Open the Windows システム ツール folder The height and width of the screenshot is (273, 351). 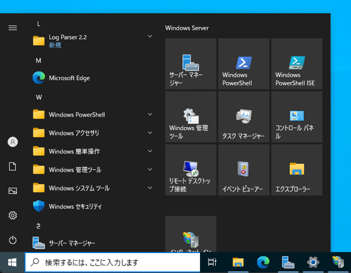pos(93,188)
